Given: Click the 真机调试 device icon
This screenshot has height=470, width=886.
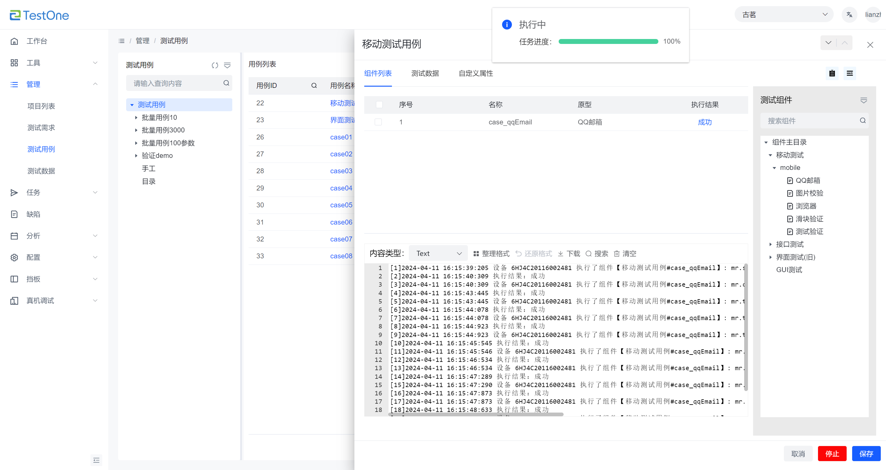Looking at the screenshot, I should [x=14, y=301].
